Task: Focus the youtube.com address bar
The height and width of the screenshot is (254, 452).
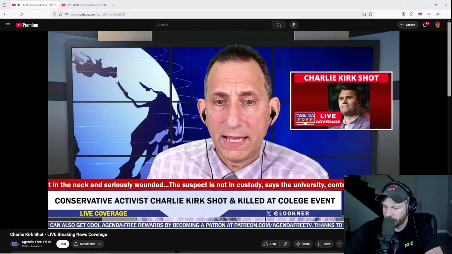Action: pyautogui.click(x=212, y=14)
